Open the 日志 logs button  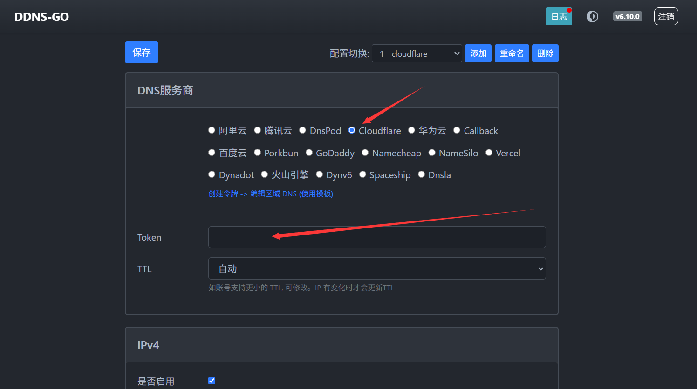tap(559, 17)
